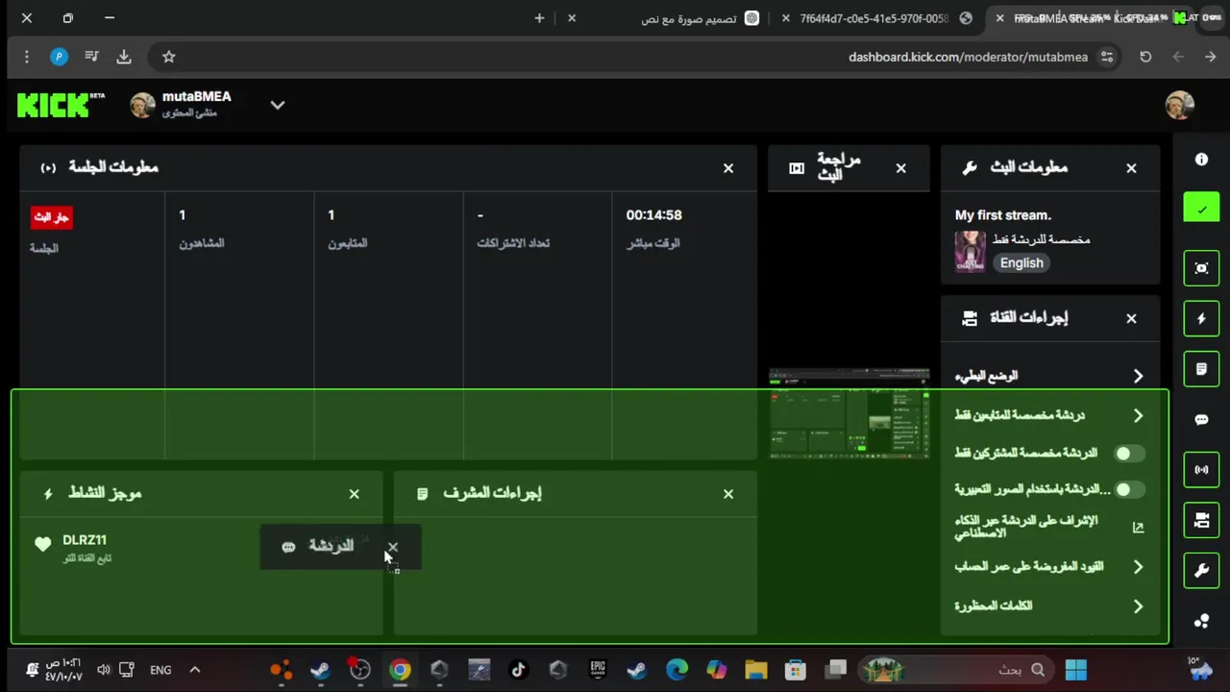Image resolution: width=1230 pixels, height=692 pixels.
Task: Toggle stream preview widget icon in sidebar
Action: (x=1201, y=268)
